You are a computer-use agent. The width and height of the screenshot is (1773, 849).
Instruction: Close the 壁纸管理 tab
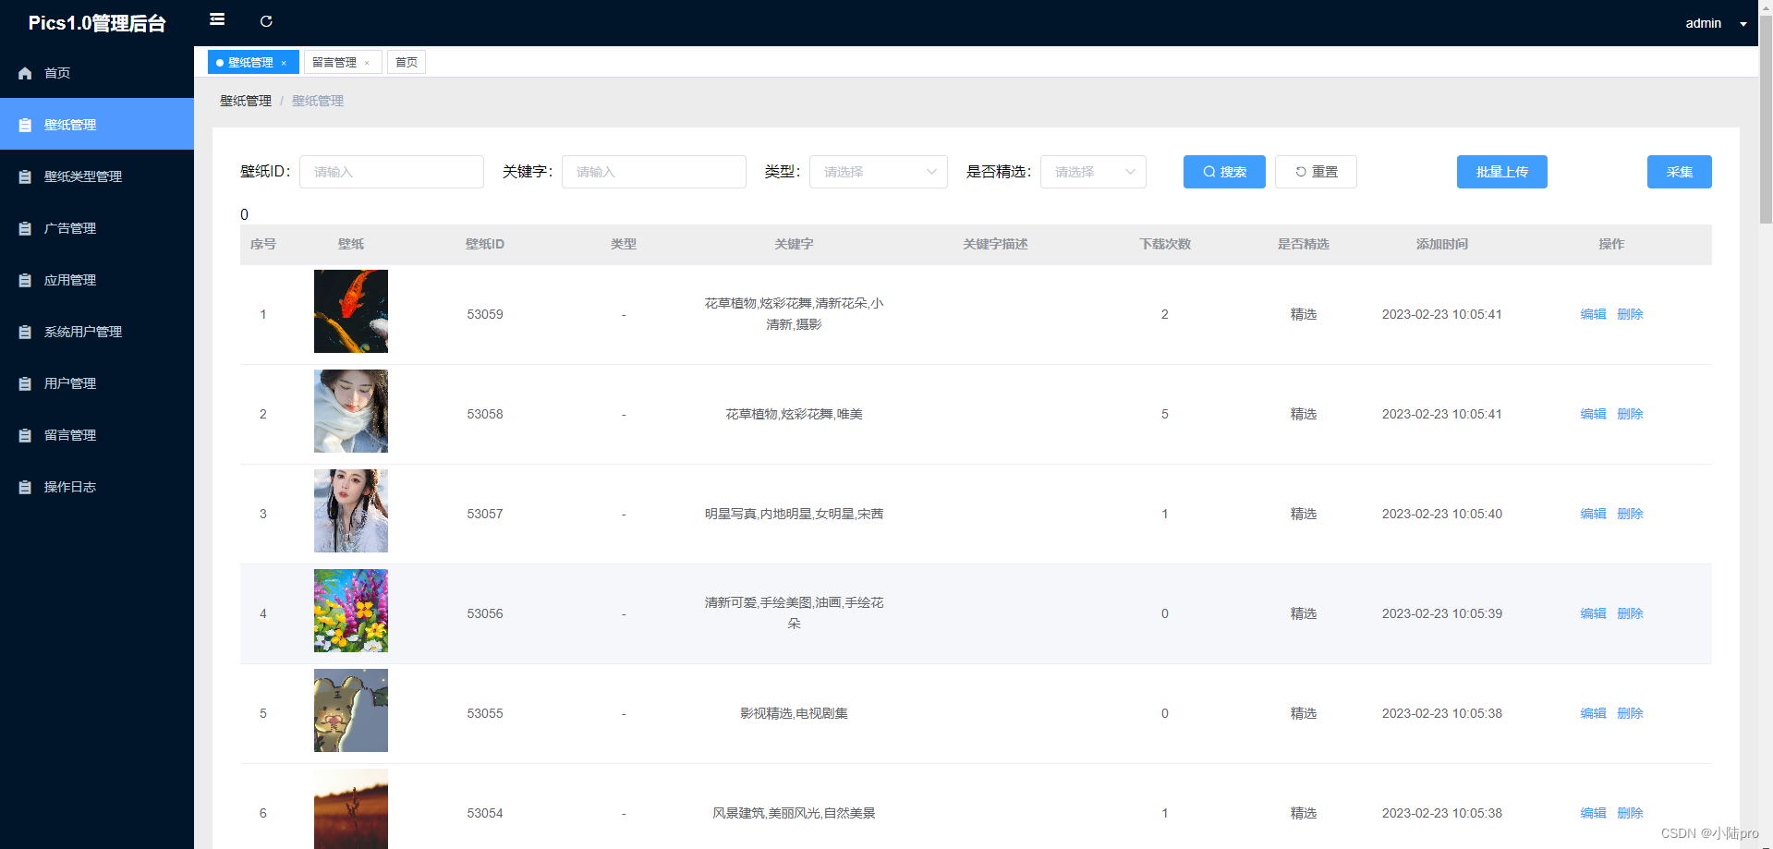point(285,62)
